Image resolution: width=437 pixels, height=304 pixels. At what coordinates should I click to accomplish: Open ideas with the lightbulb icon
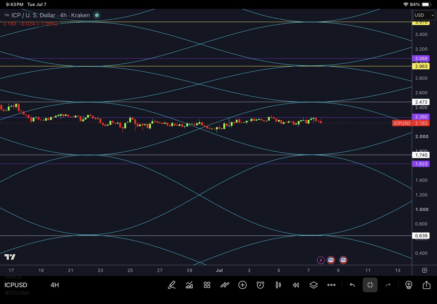409,285
